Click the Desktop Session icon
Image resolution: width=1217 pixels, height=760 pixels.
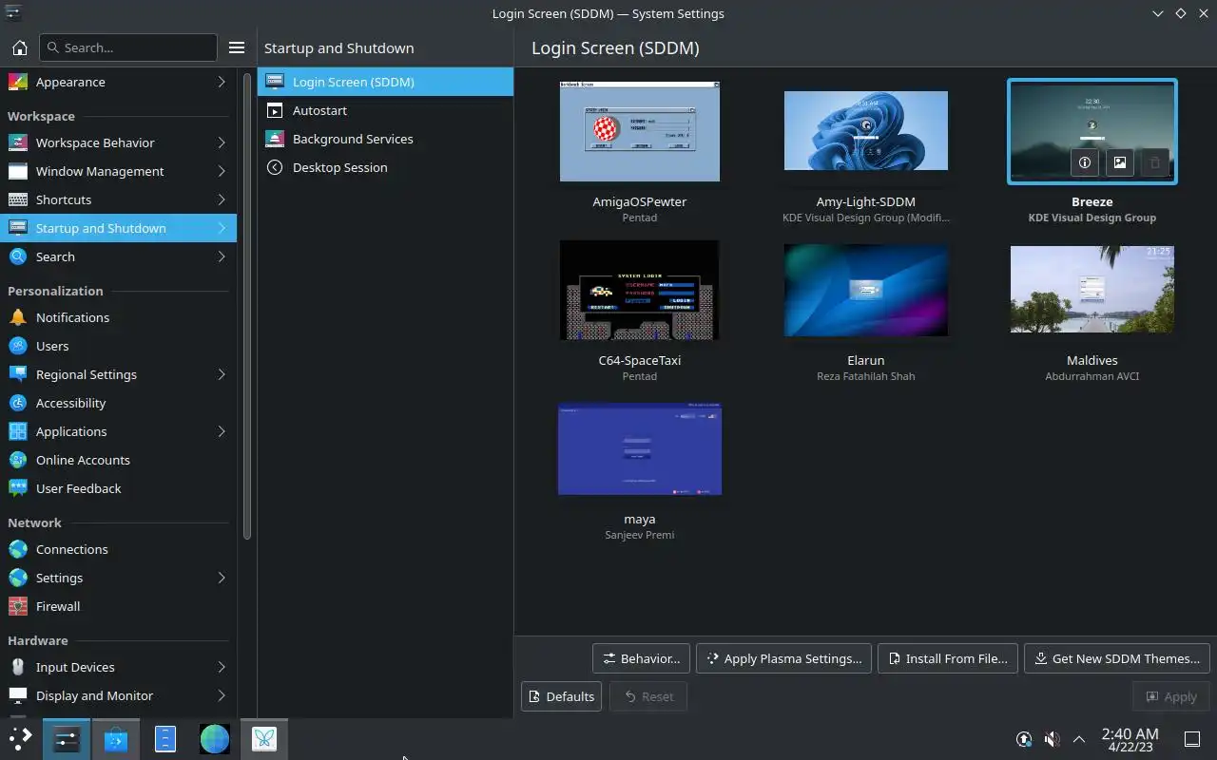coord(275,167)
